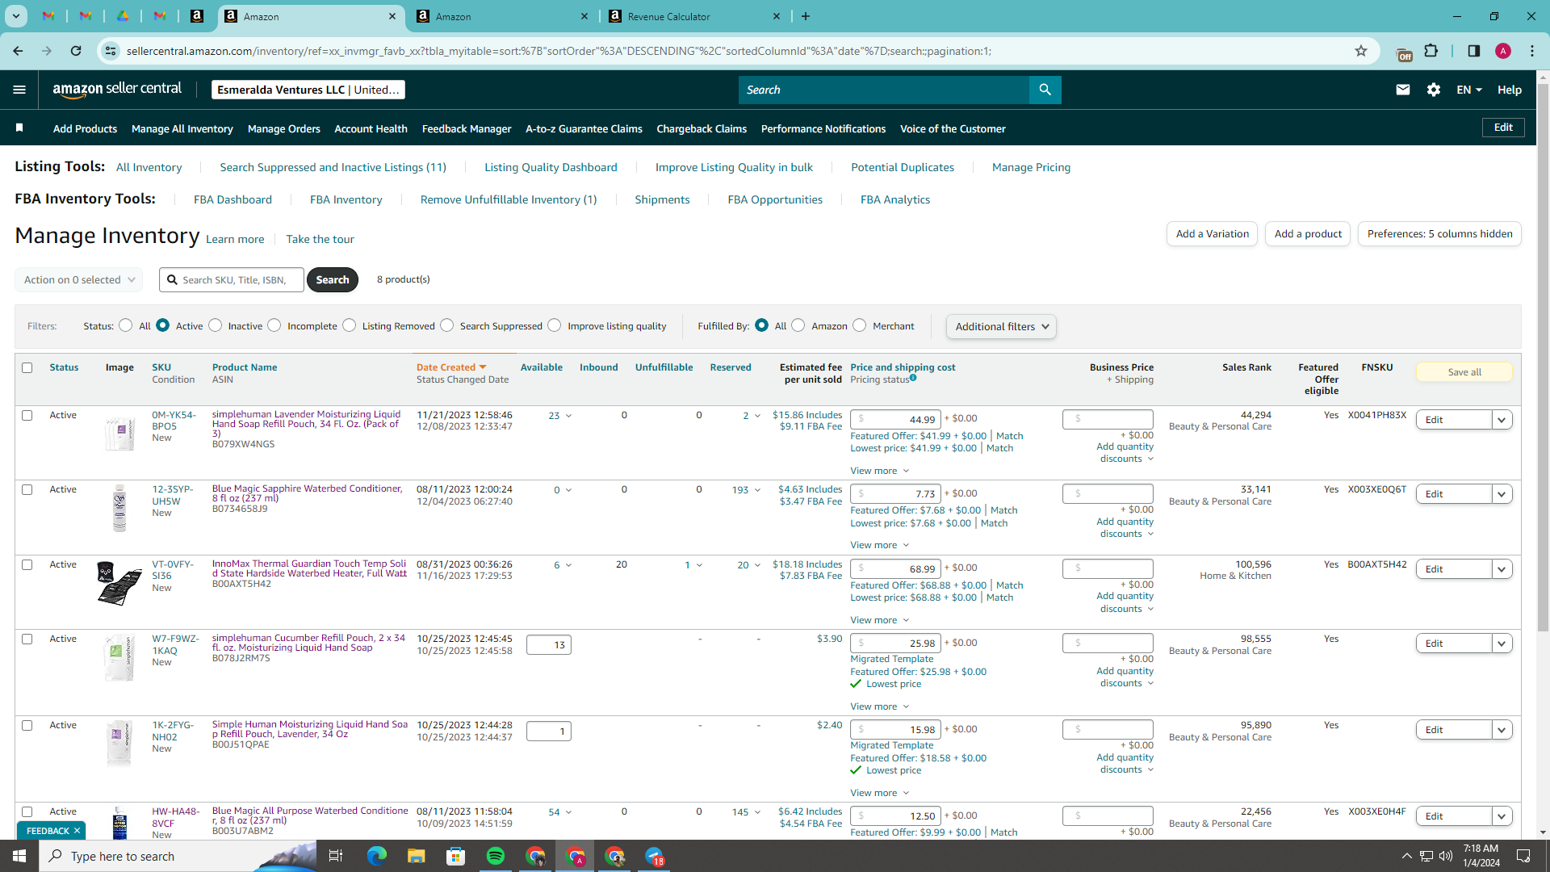Select checkbox for SKU 12-3SYP-UH5W row

click(27, 489)
